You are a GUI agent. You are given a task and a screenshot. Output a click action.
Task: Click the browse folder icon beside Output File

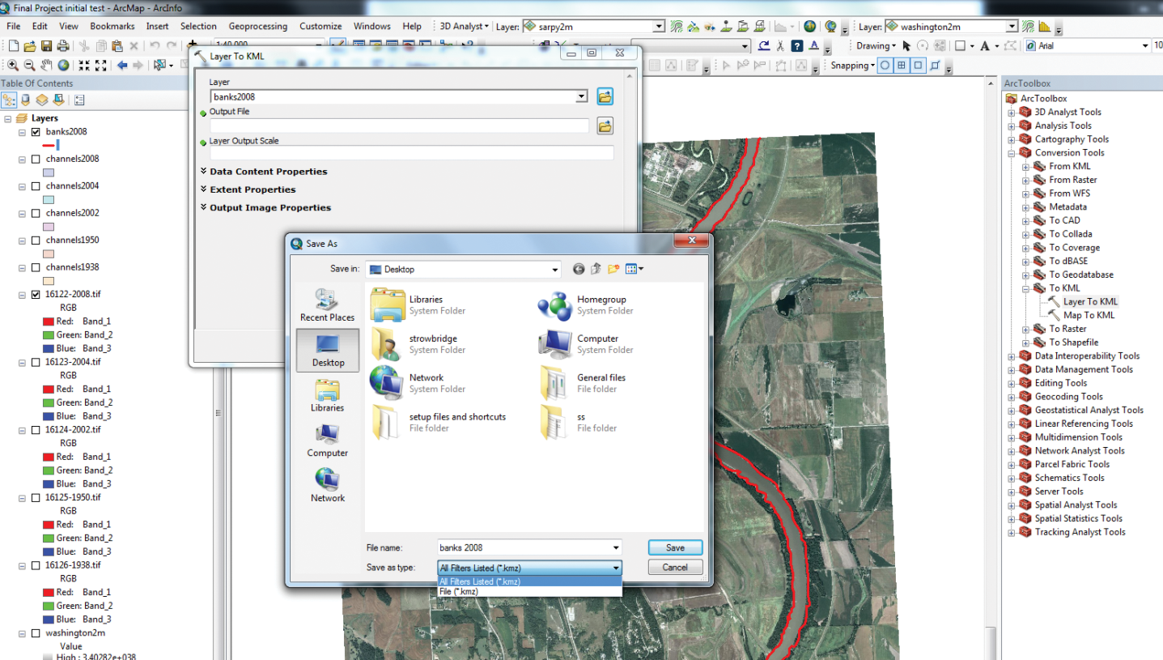pos(605,126)
